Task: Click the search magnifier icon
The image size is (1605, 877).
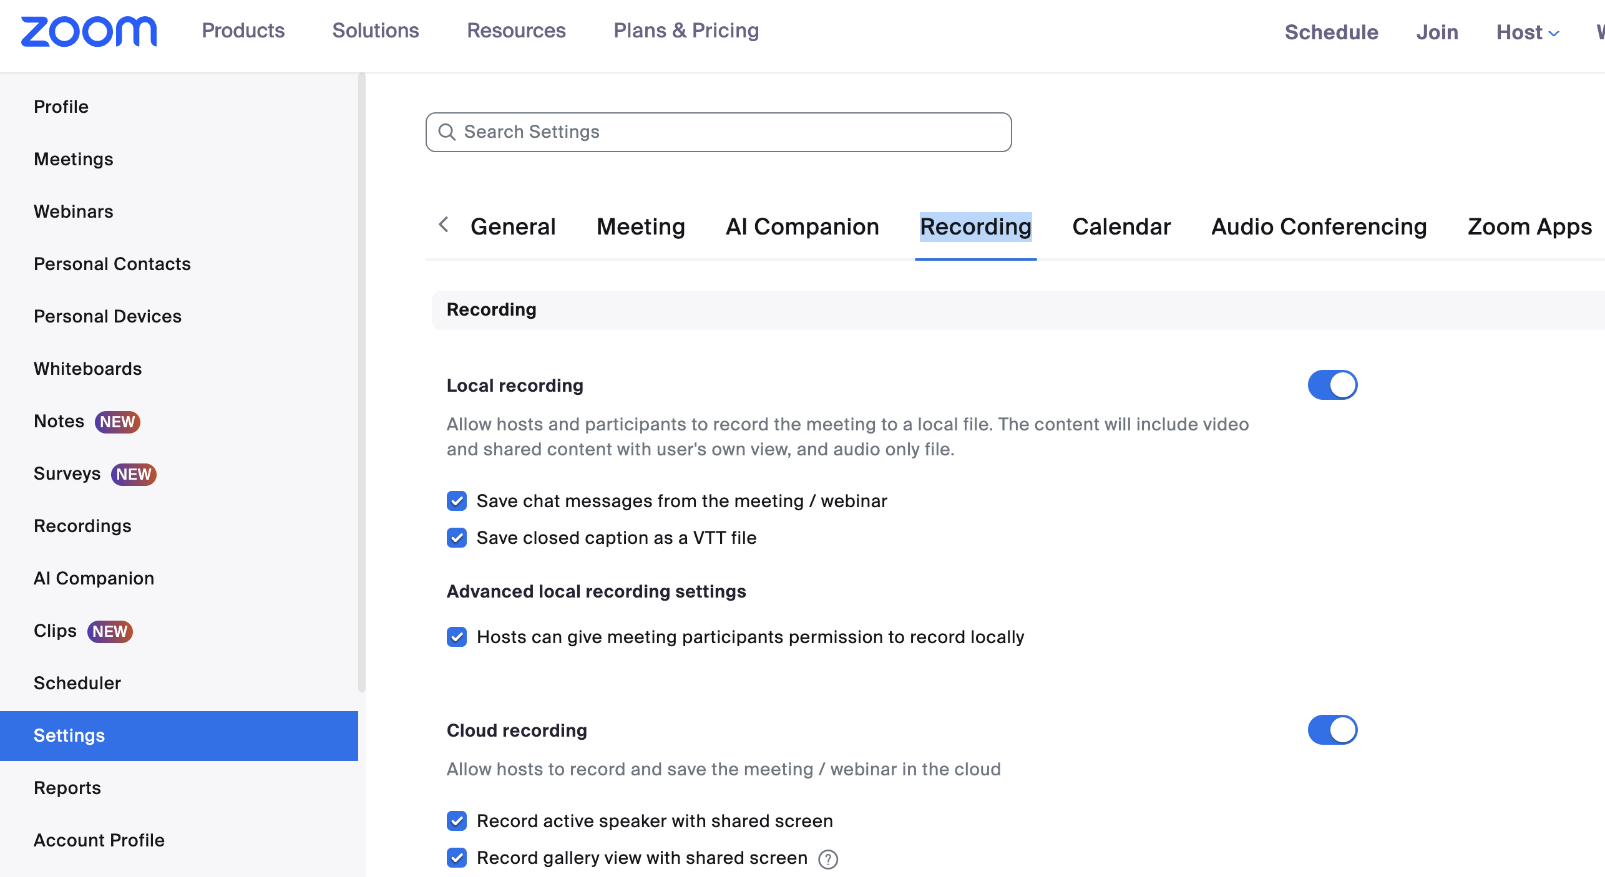Action: [447, 132]
